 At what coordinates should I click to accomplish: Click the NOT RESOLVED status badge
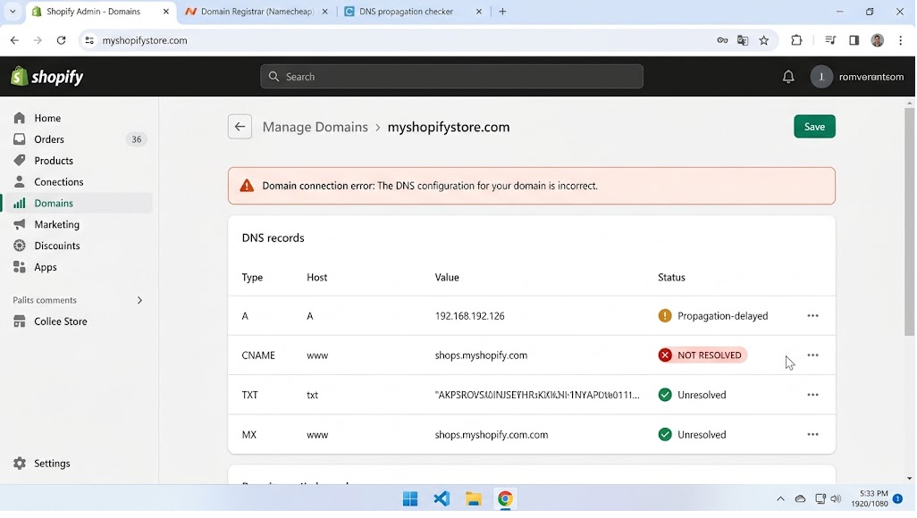coord(702,355)
